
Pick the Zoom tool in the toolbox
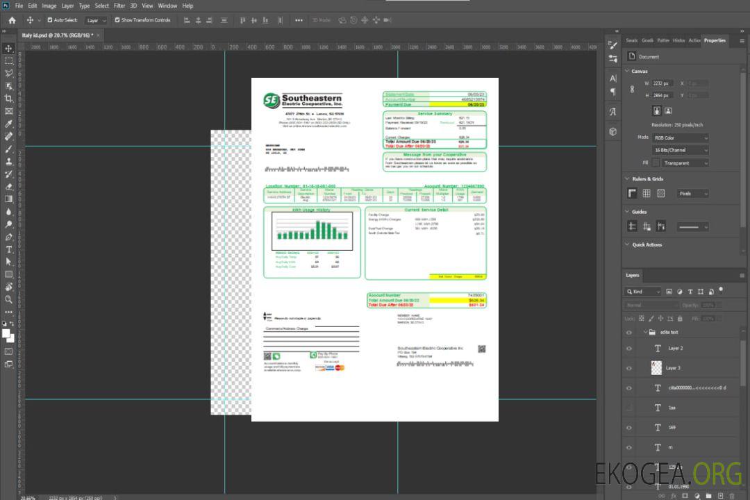(9, 299)
